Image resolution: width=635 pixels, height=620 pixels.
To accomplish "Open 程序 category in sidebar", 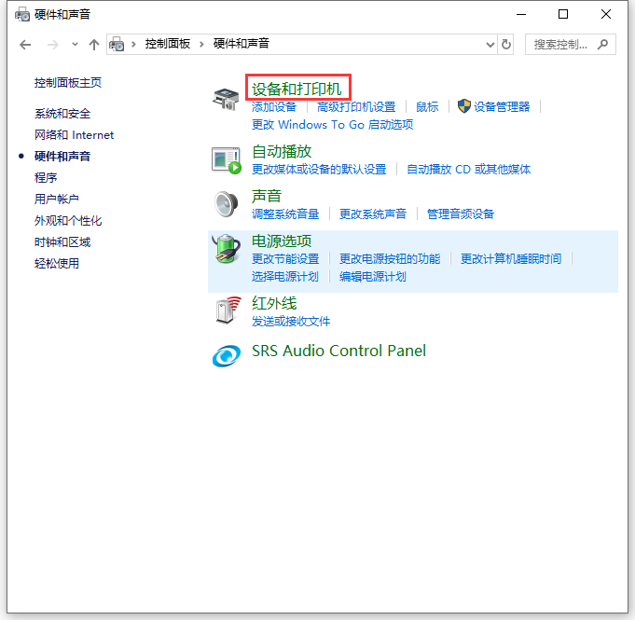I will coord(46,178).
